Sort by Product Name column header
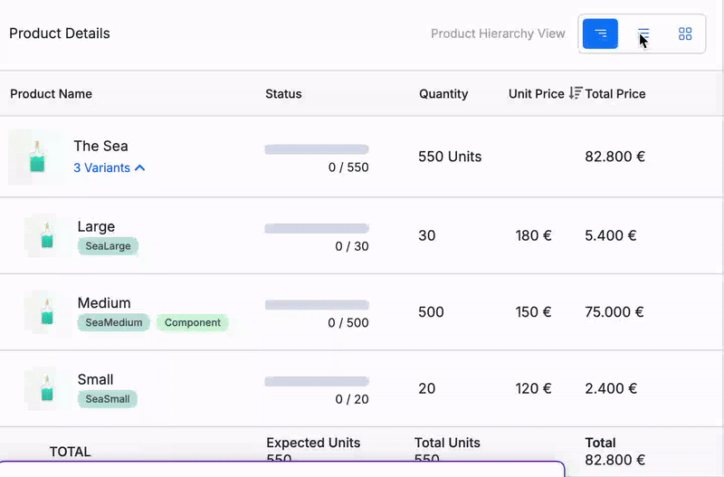 (52, 94)
